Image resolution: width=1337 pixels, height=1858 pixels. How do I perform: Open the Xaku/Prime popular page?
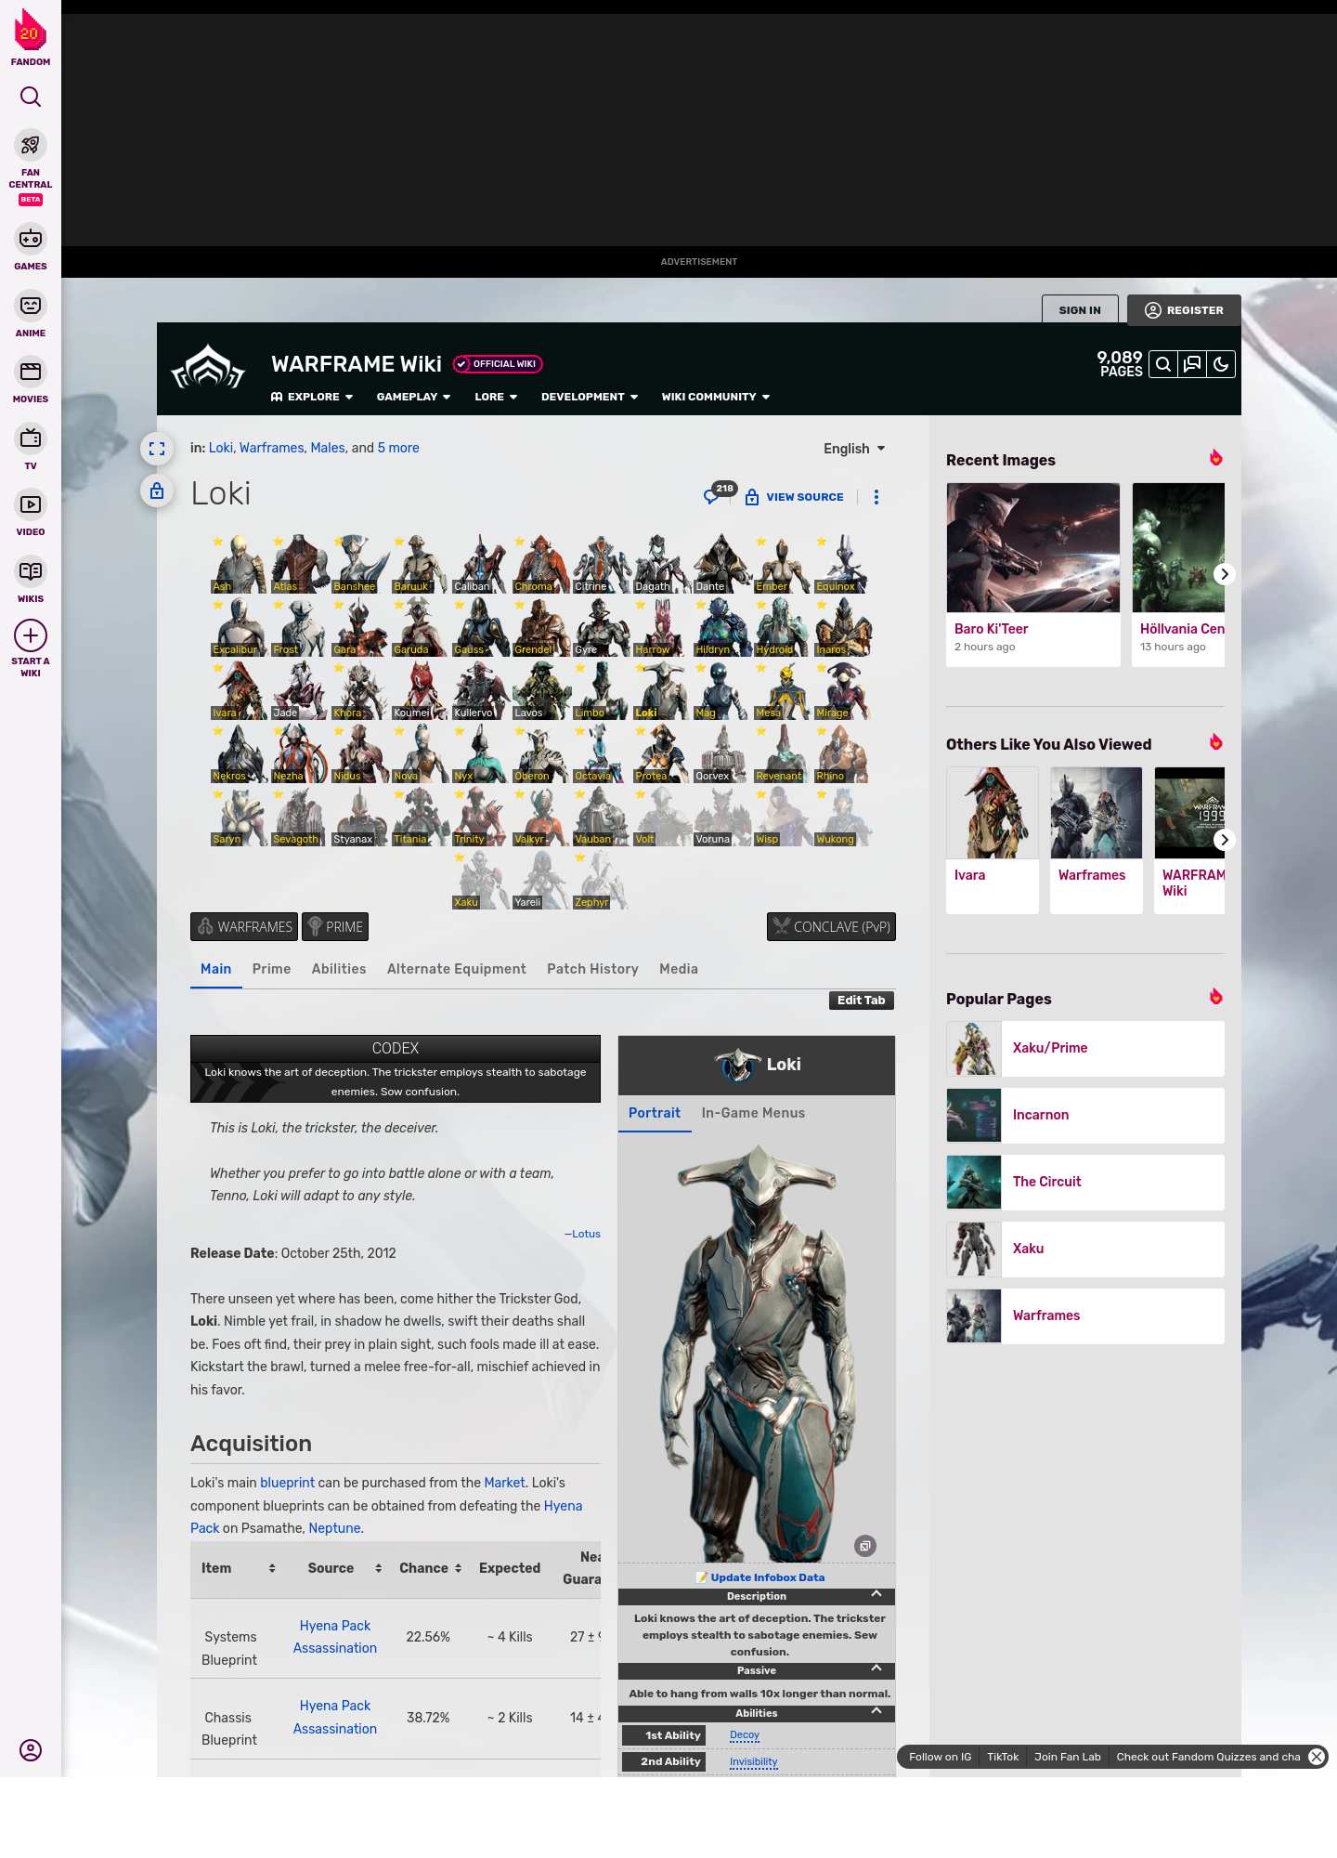pyautogui.click(x=1085, y=1049)
